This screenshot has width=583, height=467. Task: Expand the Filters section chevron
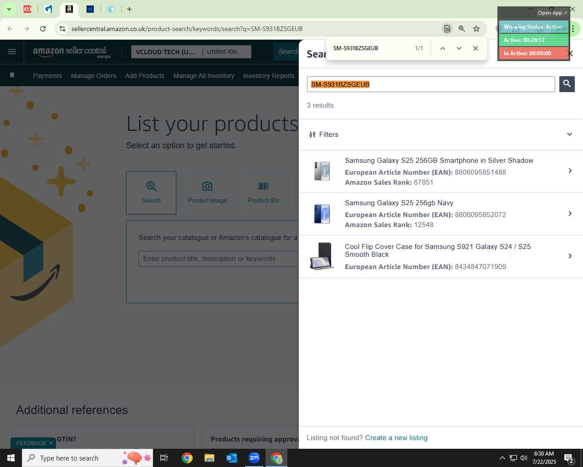tap(569, 135)
